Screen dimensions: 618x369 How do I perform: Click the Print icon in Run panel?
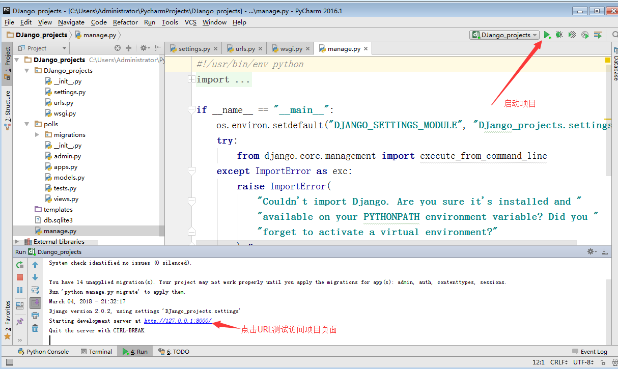click(x=35, y=316)
